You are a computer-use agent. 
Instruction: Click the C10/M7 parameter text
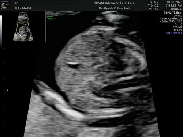(x=178, y=27)
